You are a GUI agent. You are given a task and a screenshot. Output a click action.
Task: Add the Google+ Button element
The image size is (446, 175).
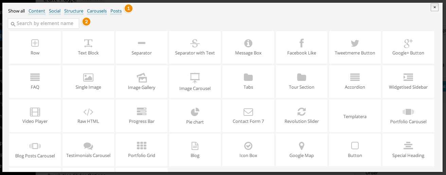point(408,47)
